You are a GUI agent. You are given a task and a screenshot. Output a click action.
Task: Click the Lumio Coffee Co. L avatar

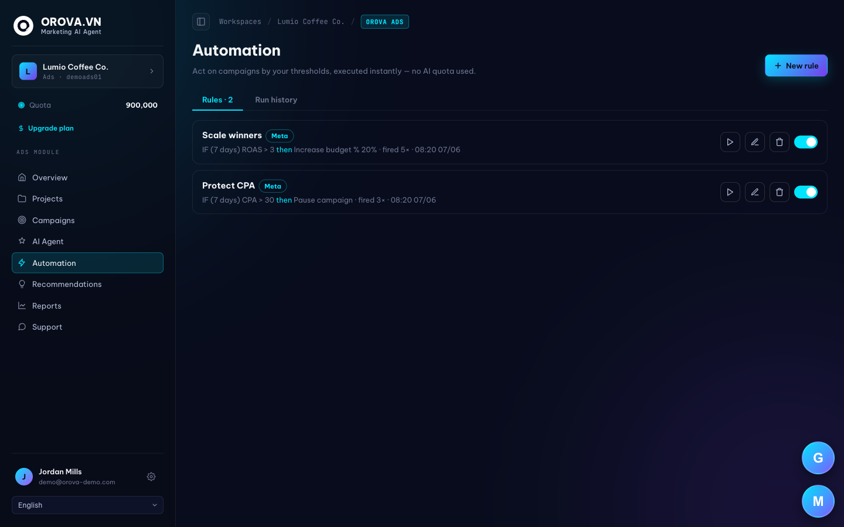tap(28, 71)
